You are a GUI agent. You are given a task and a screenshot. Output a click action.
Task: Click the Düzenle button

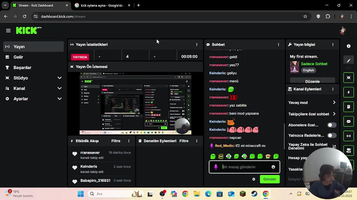[312, 81]
